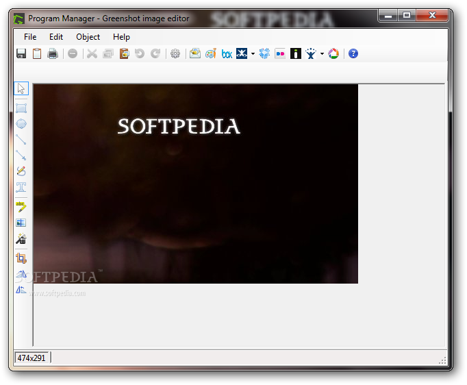Click the Undo arrow icon

tap(140, 53)
